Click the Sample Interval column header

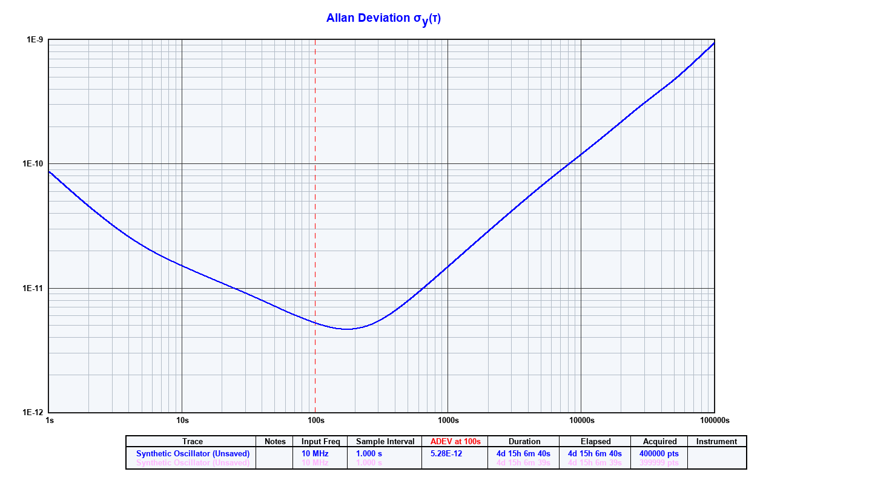pos(385,442)
